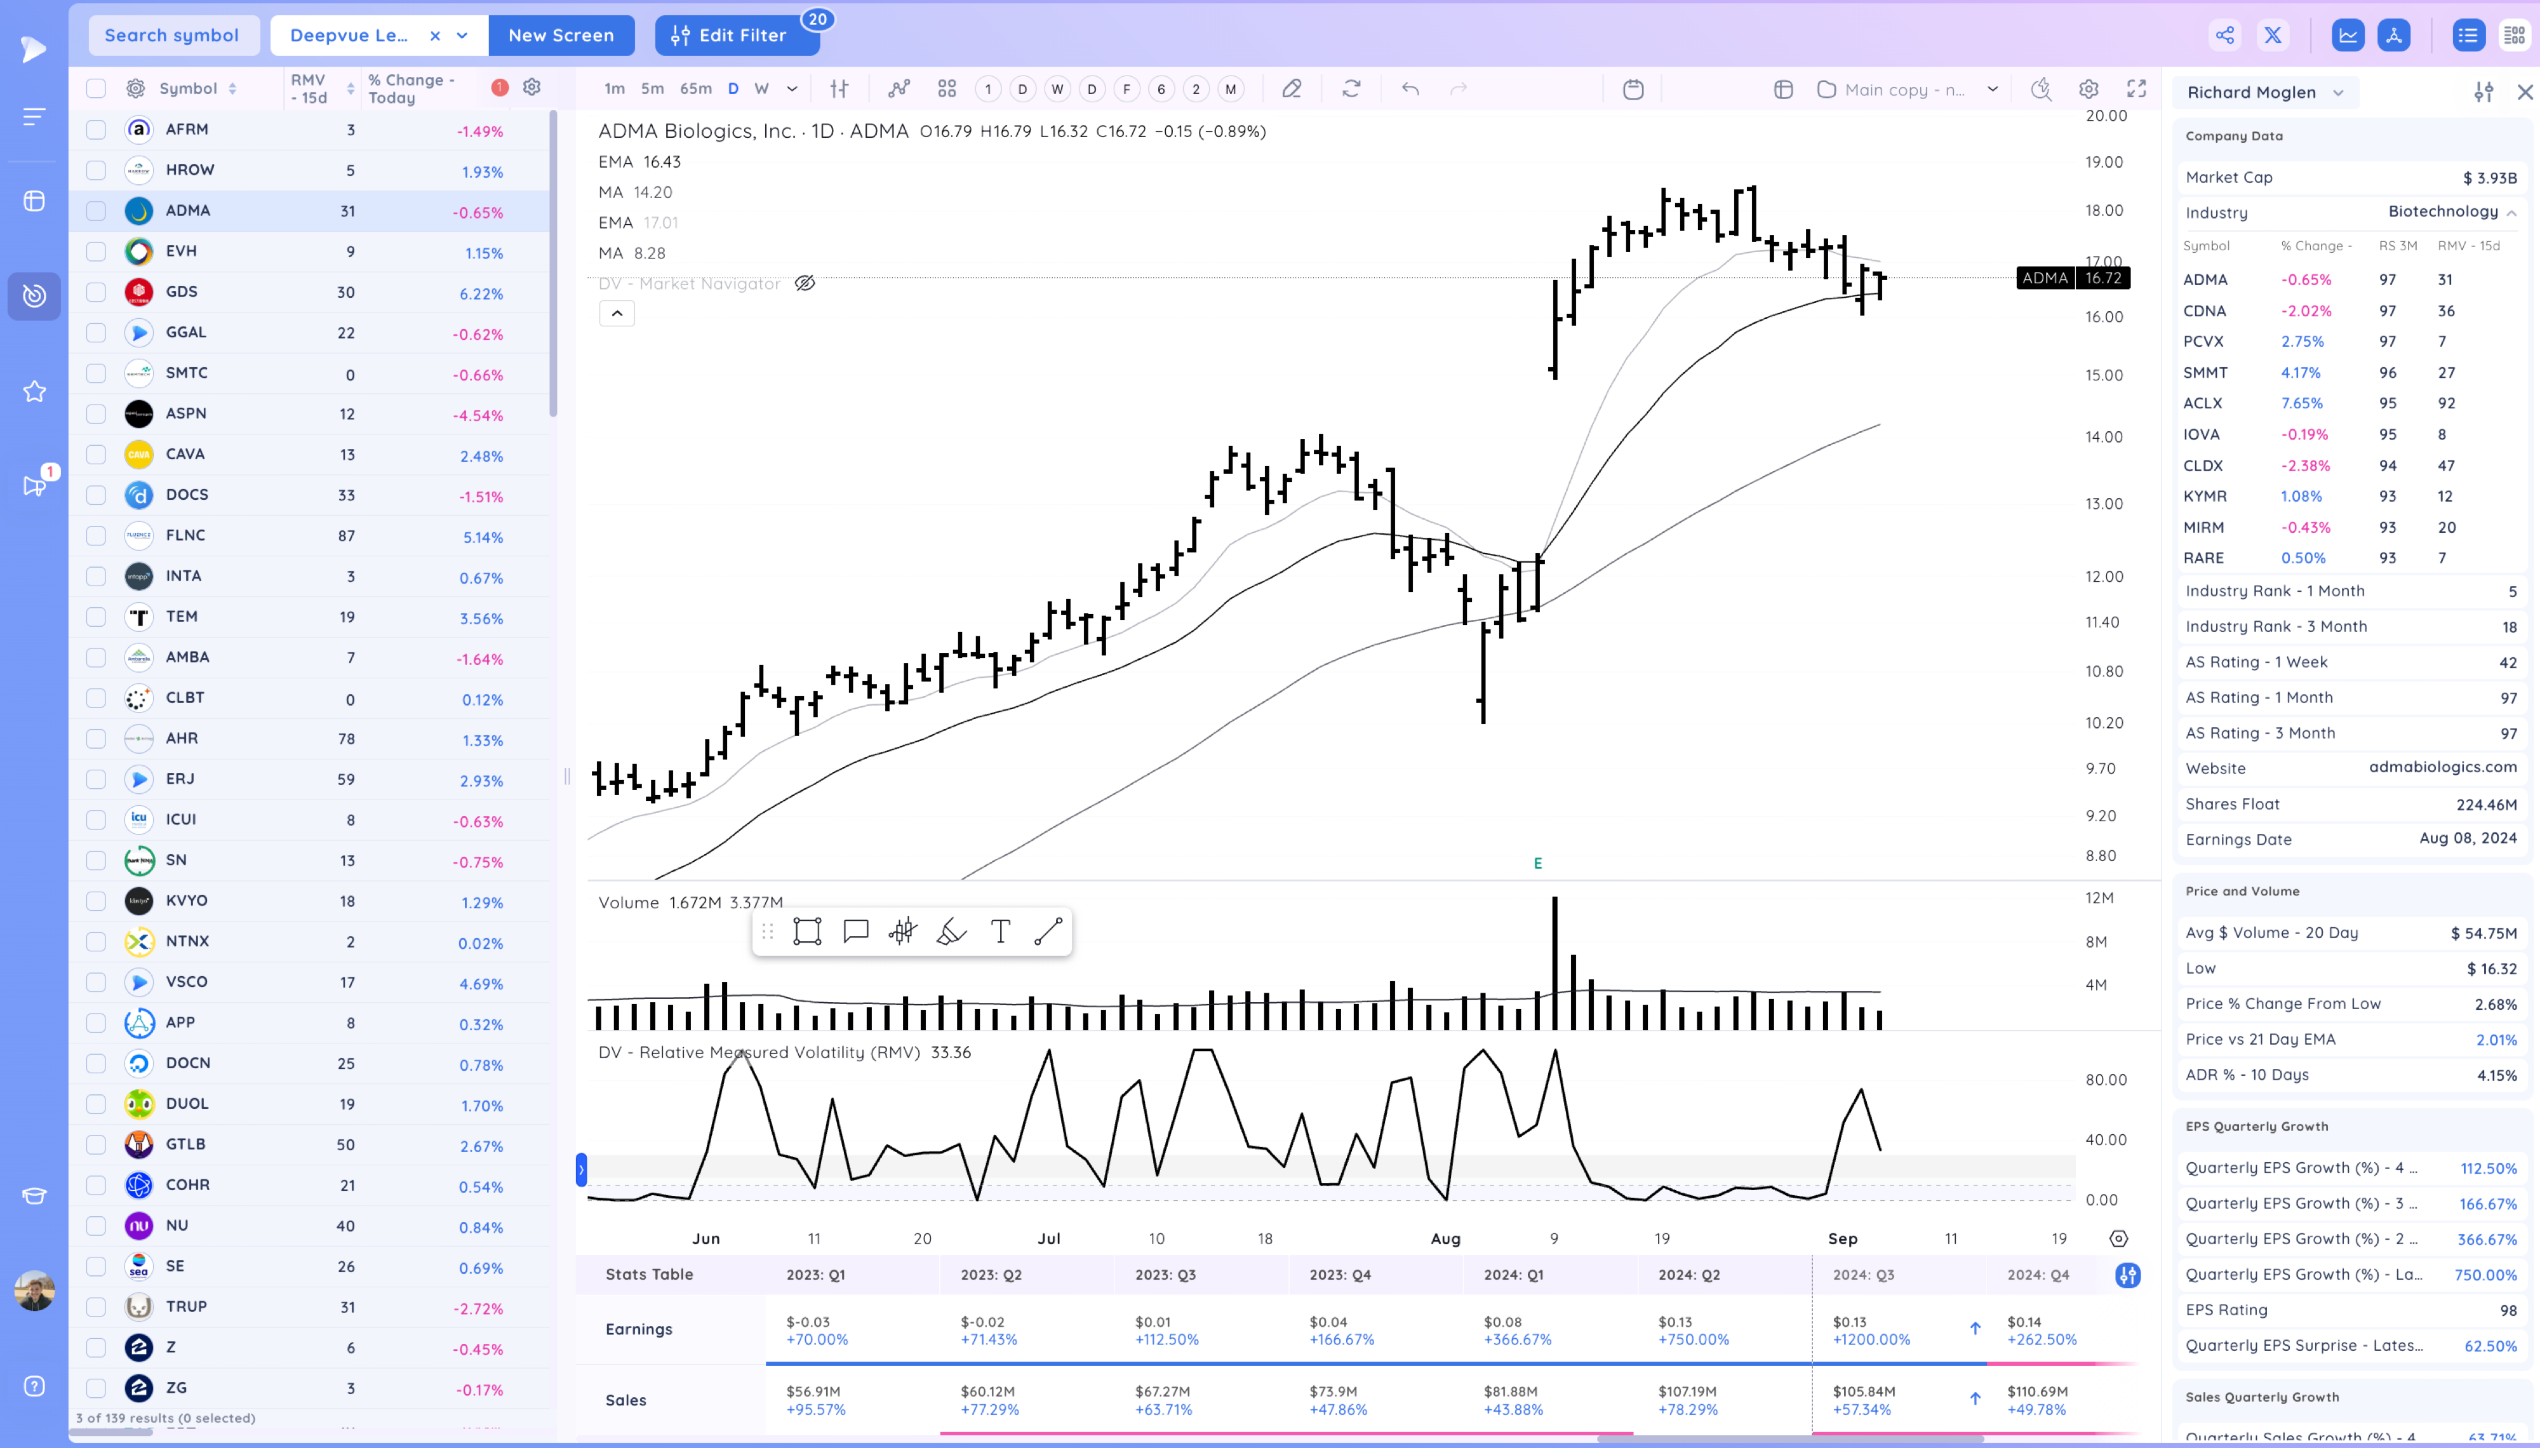
Task: Switch to the weekly W timeframe
Action: click(761, 90)
